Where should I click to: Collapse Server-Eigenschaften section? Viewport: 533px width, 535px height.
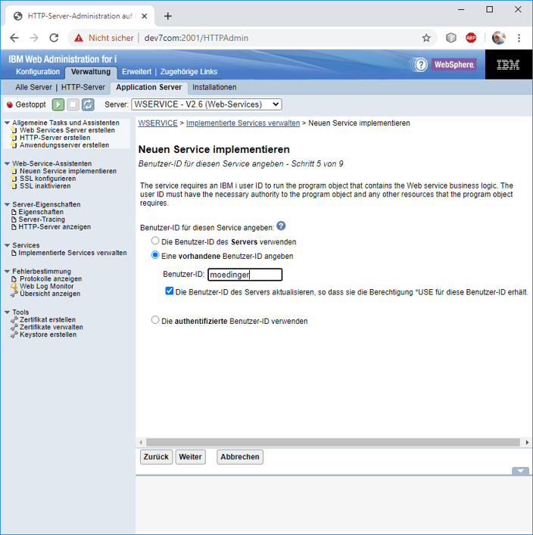pyautogui.click(x=7, y=204)
